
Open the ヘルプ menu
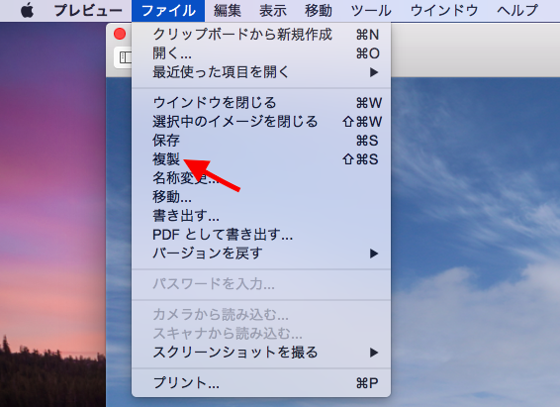[x=517, y=10]
